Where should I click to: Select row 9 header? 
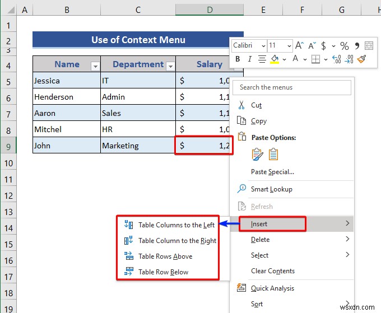click(x=8, y=147)
